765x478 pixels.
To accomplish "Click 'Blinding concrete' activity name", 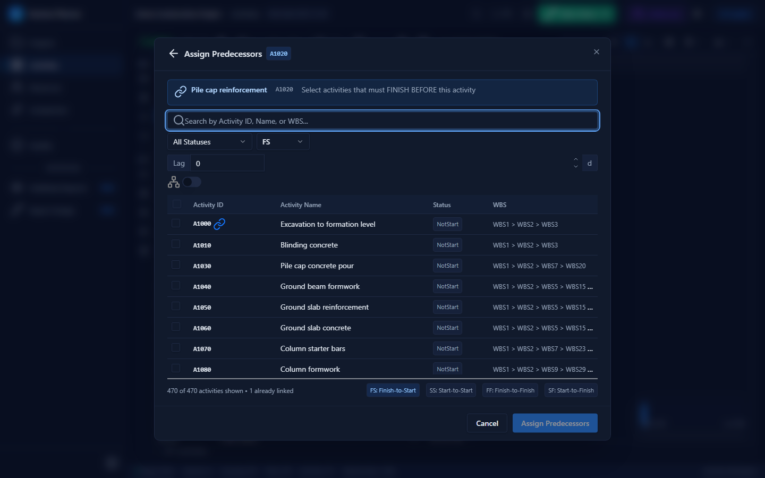I will (x=309, y=245).
